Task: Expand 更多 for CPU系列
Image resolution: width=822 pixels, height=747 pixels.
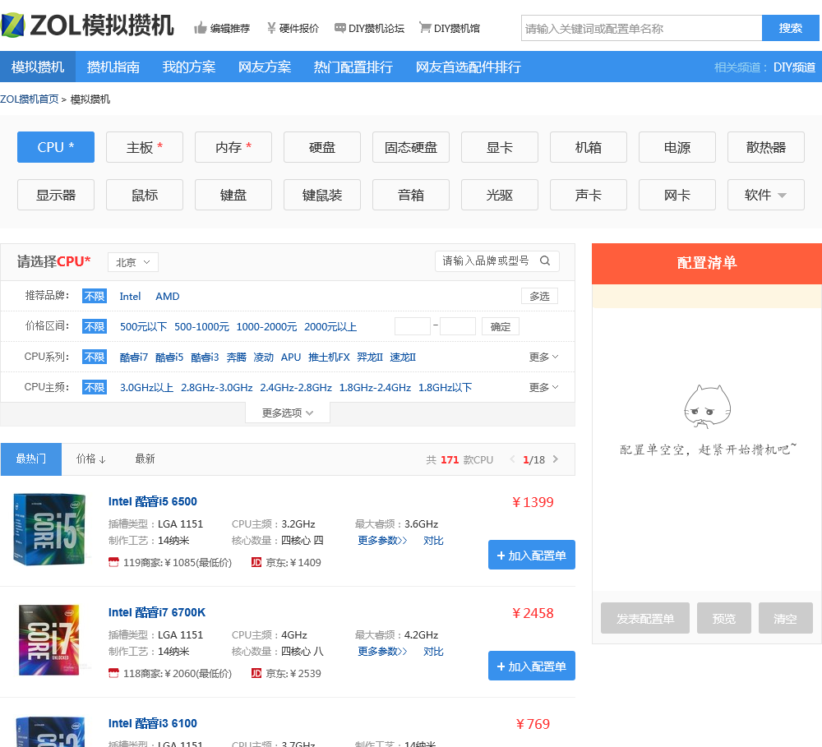Action: pos(543,357)
